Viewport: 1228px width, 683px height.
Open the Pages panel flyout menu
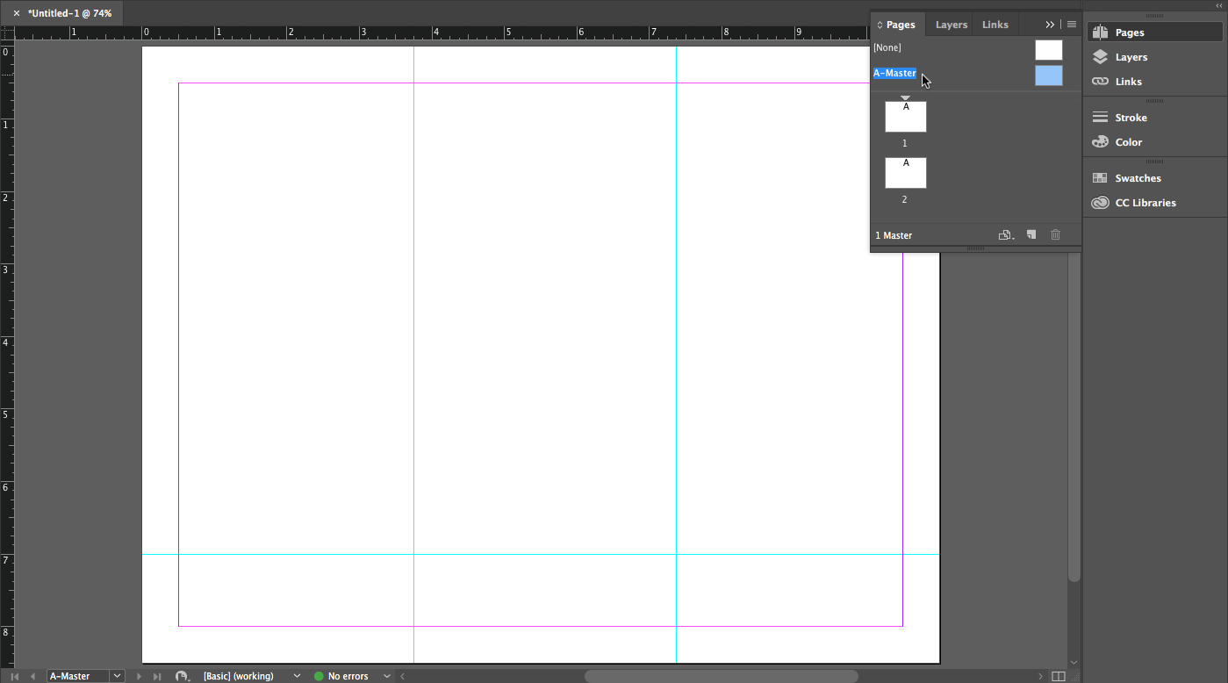pyautogui.click(x=1072, y=25)
